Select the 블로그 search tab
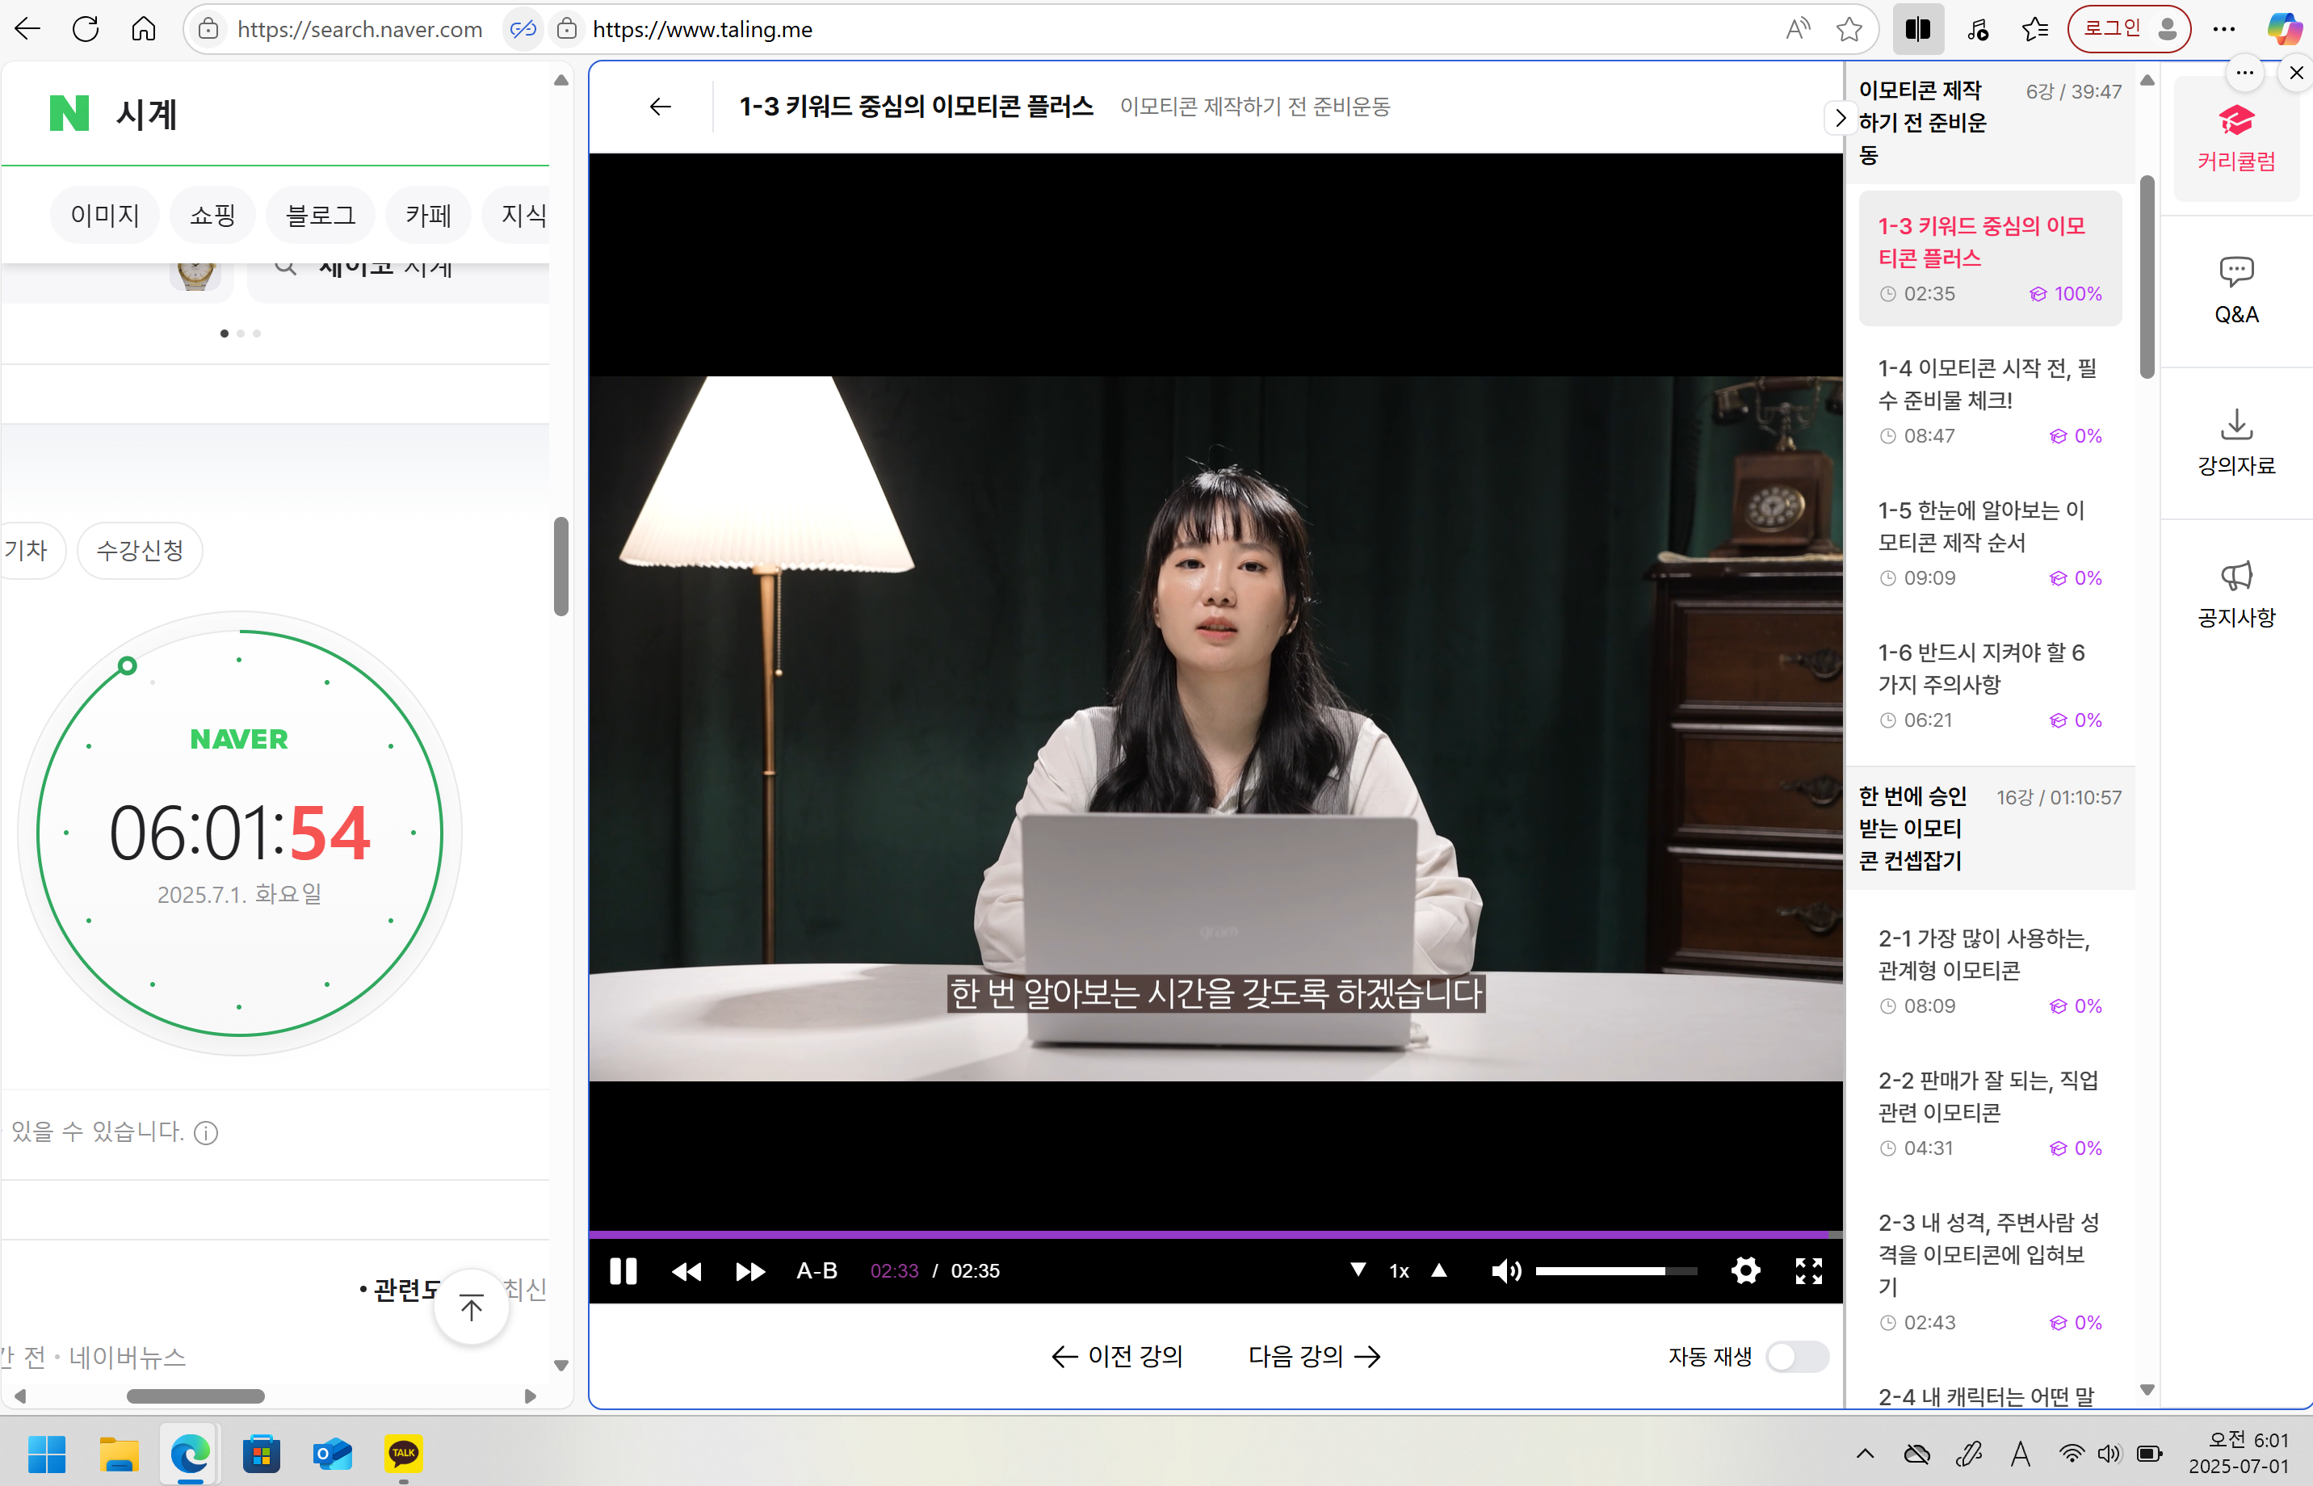Image resolution: width=2313 pixels, height=1486 pixels. (321, 214)
